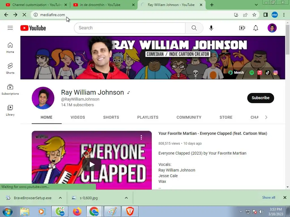Image resolution: width=290 pixels, height=217 pixels.
Task: Go to Home in sidebar
Action: [10, 47]
